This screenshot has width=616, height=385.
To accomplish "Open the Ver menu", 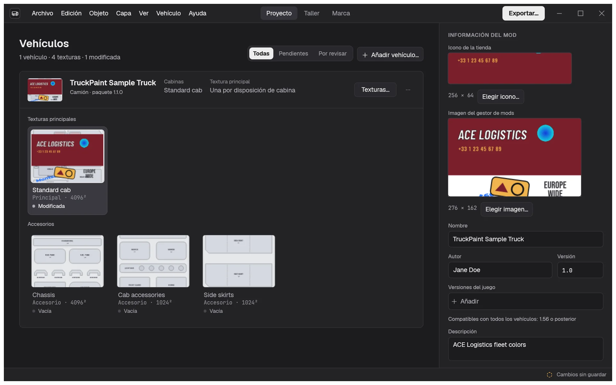I will [143, 13].
